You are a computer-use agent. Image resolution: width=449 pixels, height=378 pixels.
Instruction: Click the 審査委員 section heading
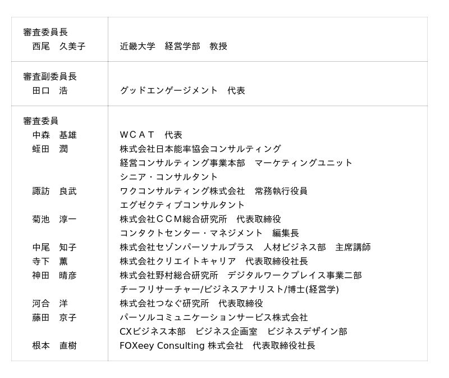click(41, 121)
